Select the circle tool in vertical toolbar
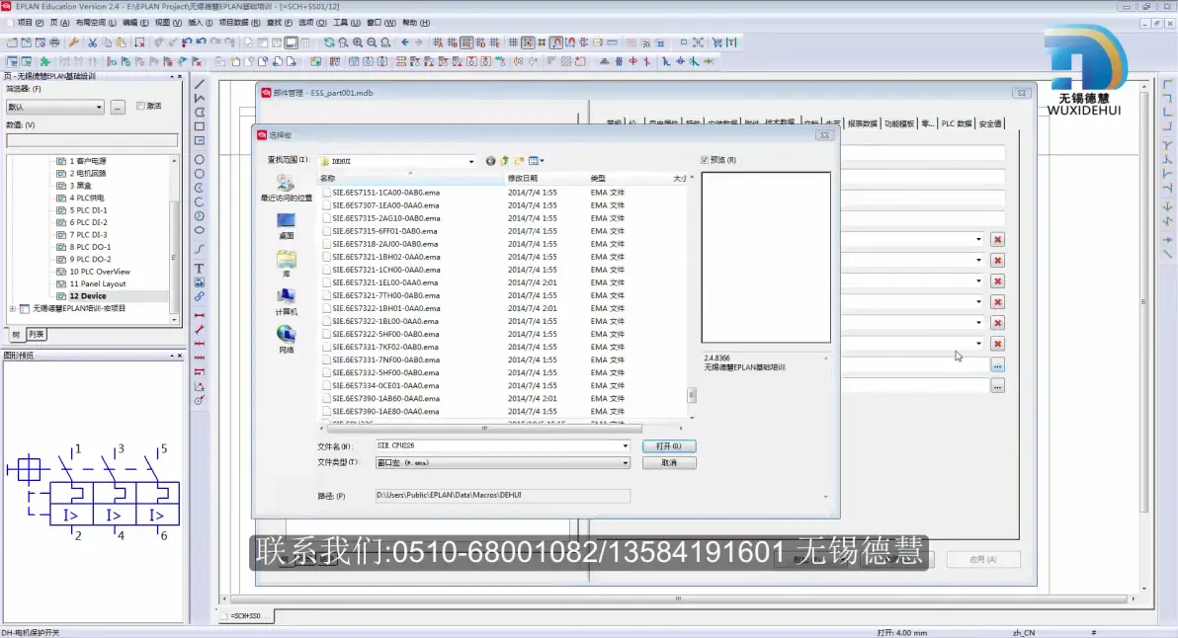 pyautogui.click(x=199, y=159)
